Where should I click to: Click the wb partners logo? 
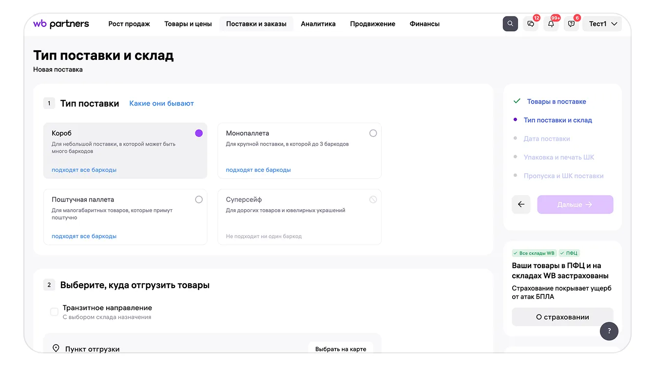(x=61, y=24)
